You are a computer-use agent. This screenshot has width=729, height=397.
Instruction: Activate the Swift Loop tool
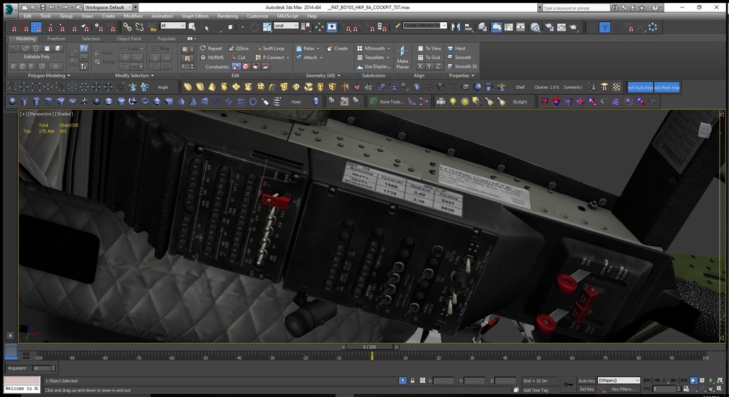[x=270, y=49]
